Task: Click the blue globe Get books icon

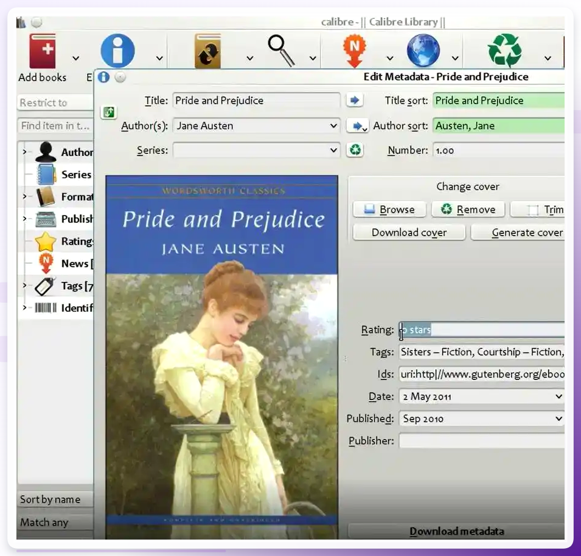Action: pos(423,51)
